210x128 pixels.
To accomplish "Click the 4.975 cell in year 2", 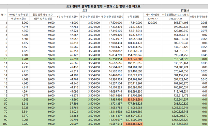I will [25, 27].
